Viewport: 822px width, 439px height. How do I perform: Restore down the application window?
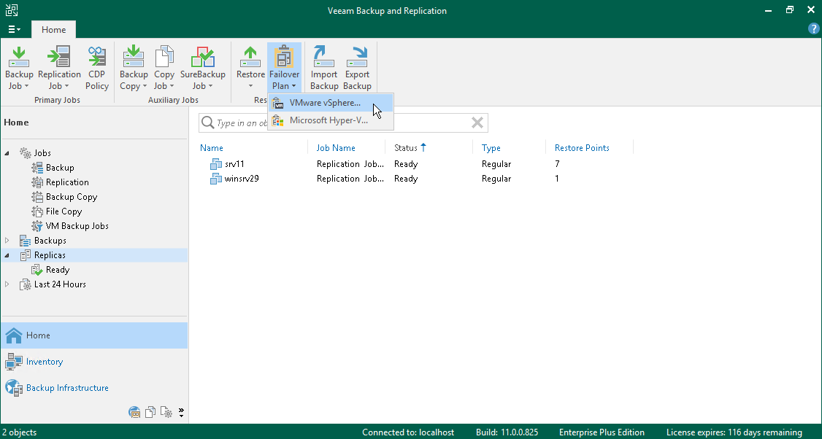[x=789, y=10]
